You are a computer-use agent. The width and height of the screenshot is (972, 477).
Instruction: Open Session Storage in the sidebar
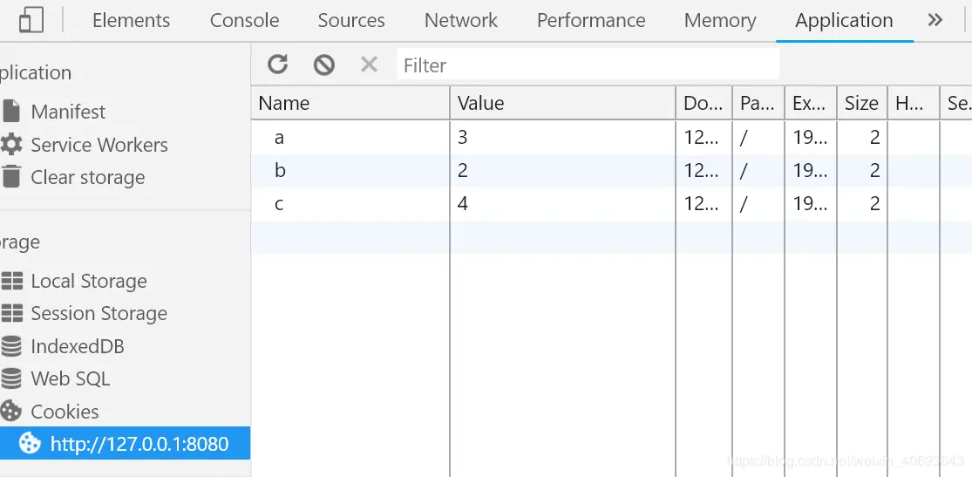tap(99, 313)
